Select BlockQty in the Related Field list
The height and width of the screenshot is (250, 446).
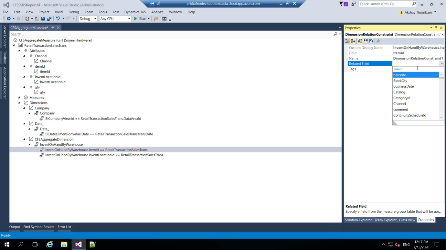[416, 81]
